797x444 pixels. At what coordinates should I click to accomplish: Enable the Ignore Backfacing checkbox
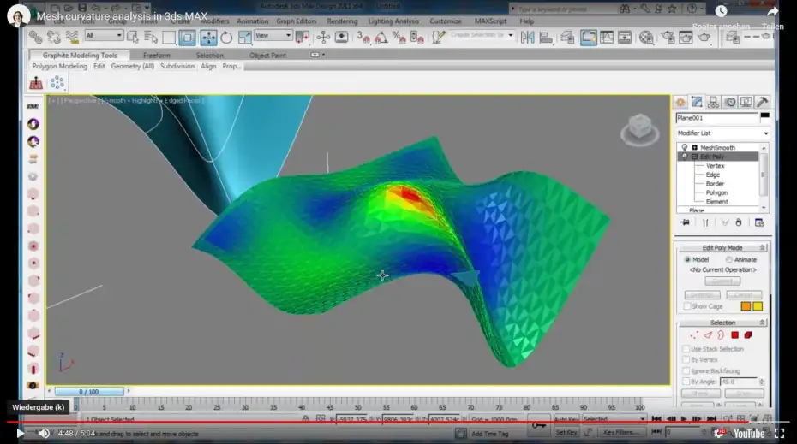tap(686, 370)
